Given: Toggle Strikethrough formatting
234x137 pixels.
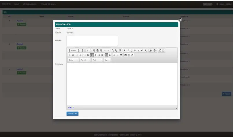Looking at the screenshot, I should (135, 51).
